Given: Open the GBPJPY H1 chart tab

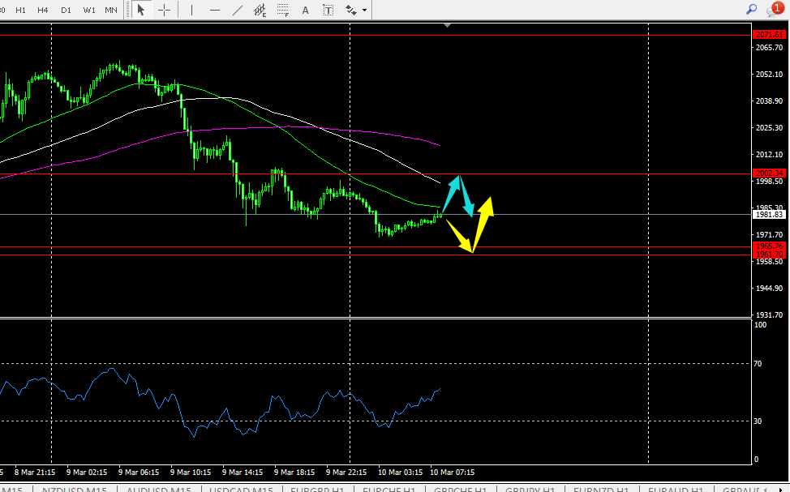Looking at the screenshot, I should (530, 490).
